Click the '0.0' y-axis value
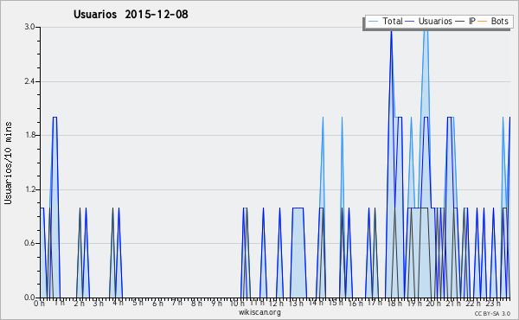 [29, 298]
